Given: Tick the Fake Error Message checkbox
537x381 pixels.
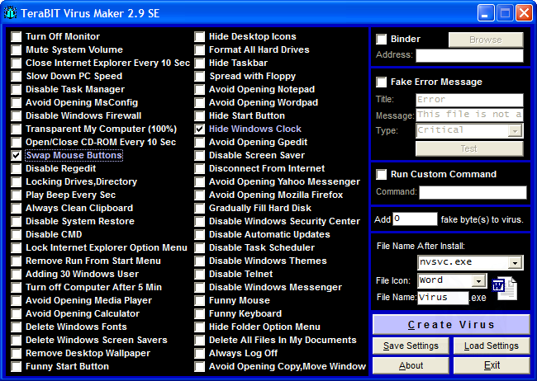Looking at the screenshot, I should 382,82.
